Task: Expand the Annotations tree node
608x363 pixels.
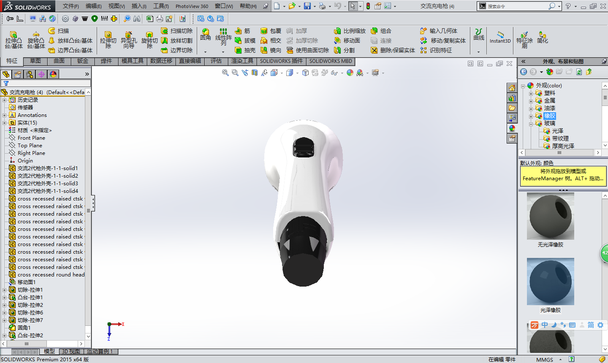Action: 5,115
